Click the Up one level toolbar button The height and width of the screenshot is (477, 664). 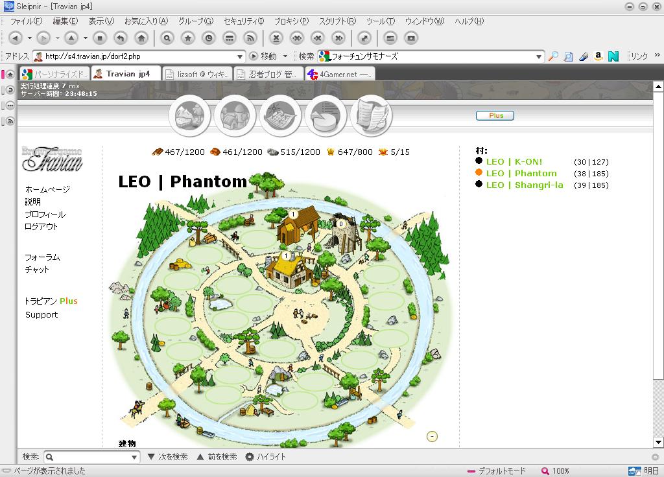[71, 38]
